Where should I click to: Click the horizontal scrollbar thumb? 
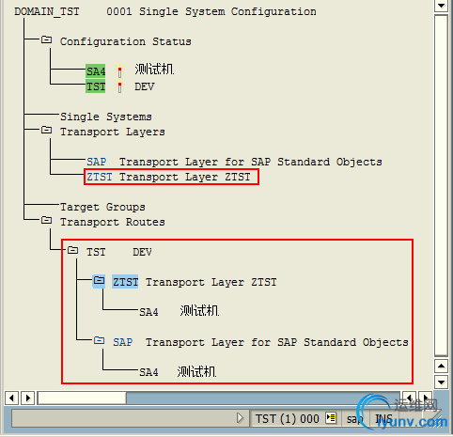pyautogui.click(x=82, y=398)
